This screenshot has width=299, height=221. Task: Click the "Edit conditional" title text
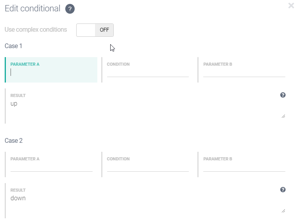tap(32, 9)
